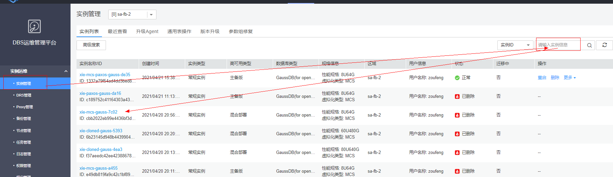Open instance xie-mcs-gauss-7c02
Viewport: 613px width, 177px height.
pyautogui.click(x=98, y=112)
